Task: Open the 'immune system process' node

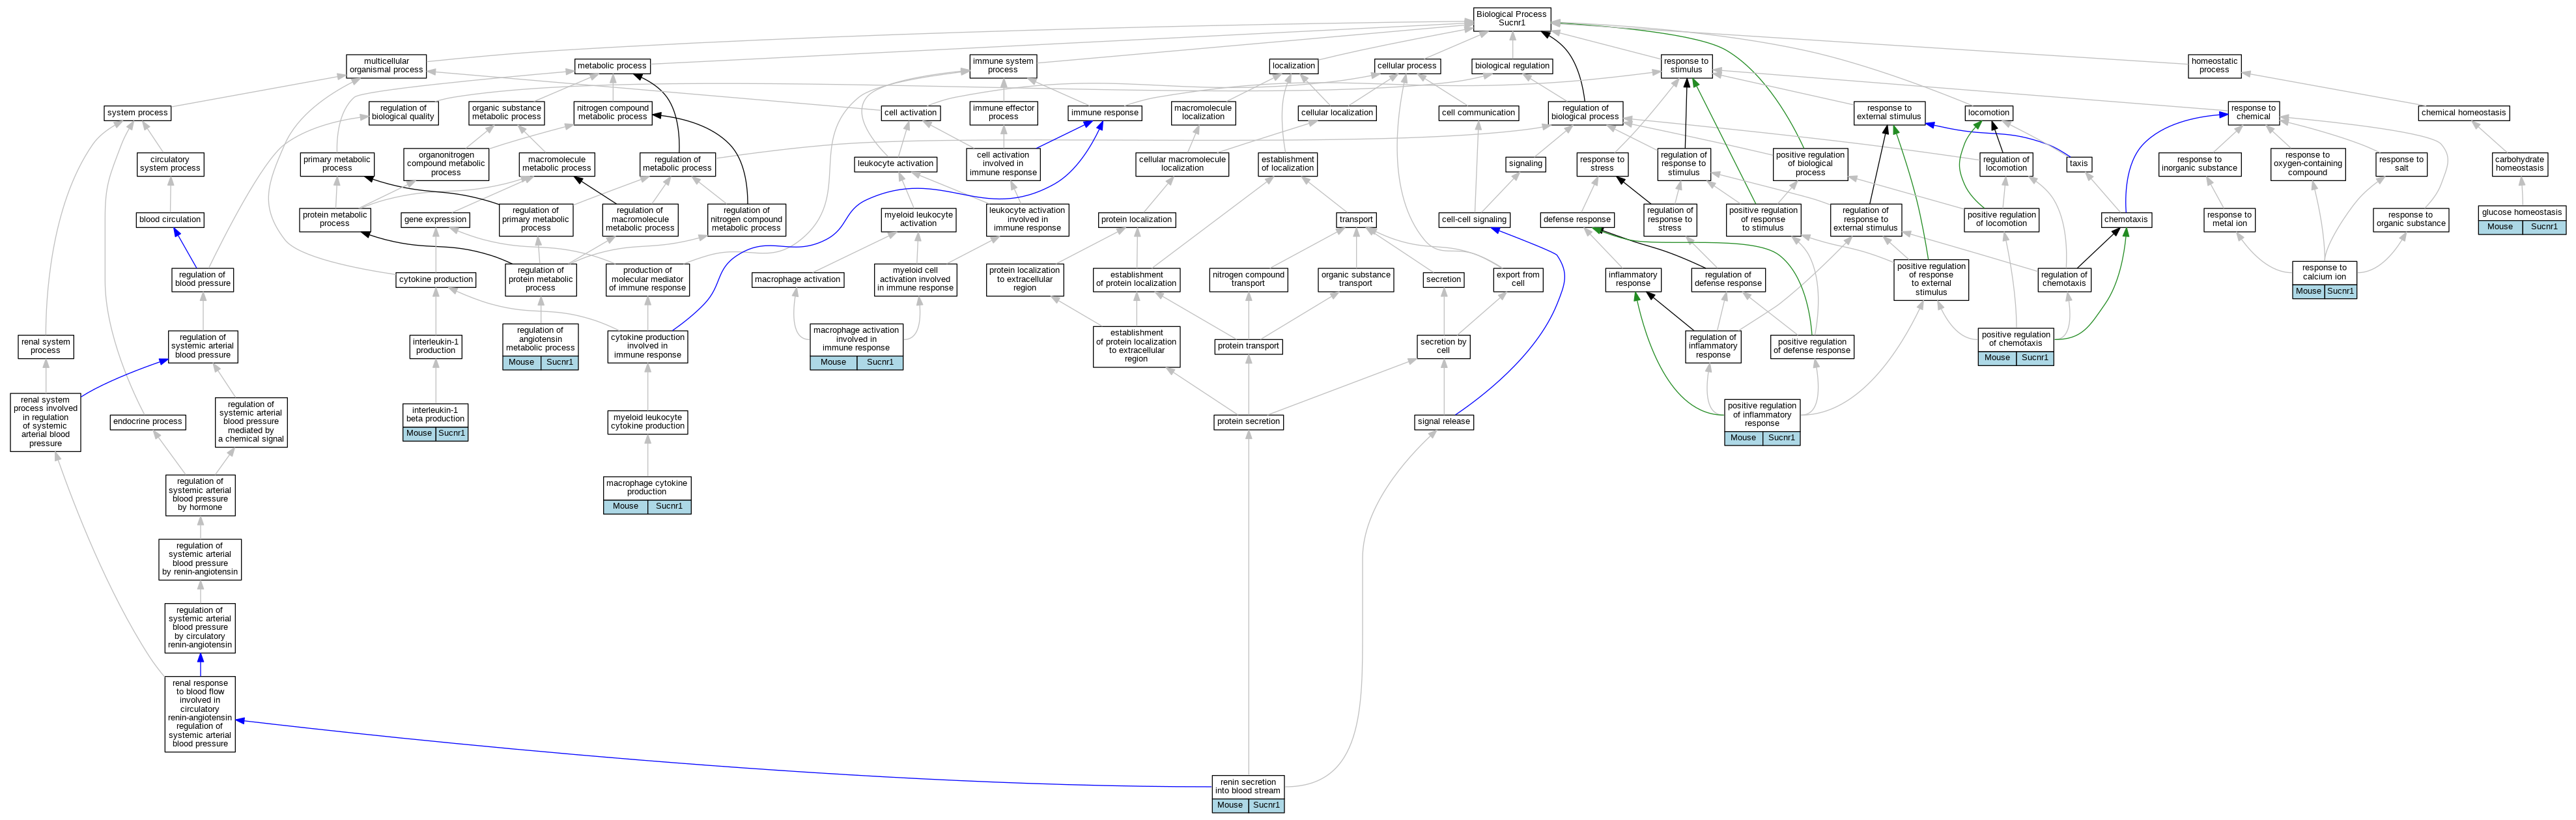Action: click(1003, 66)
